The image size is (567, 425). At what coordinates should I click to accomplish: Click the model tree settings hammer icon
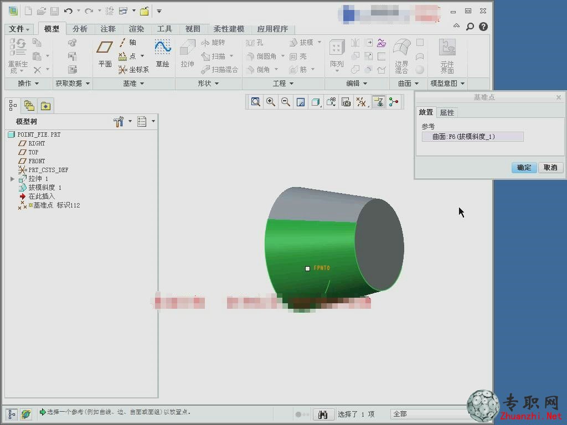coord(118,122)
